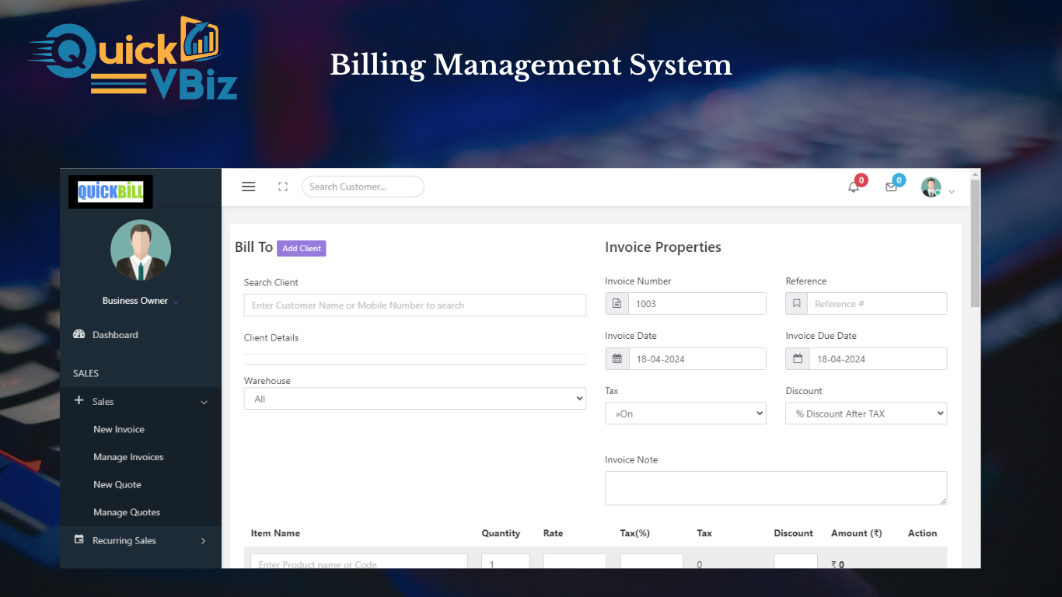
Task: Click the Dashboard gauge icon
Action: (x=79, y=335)
